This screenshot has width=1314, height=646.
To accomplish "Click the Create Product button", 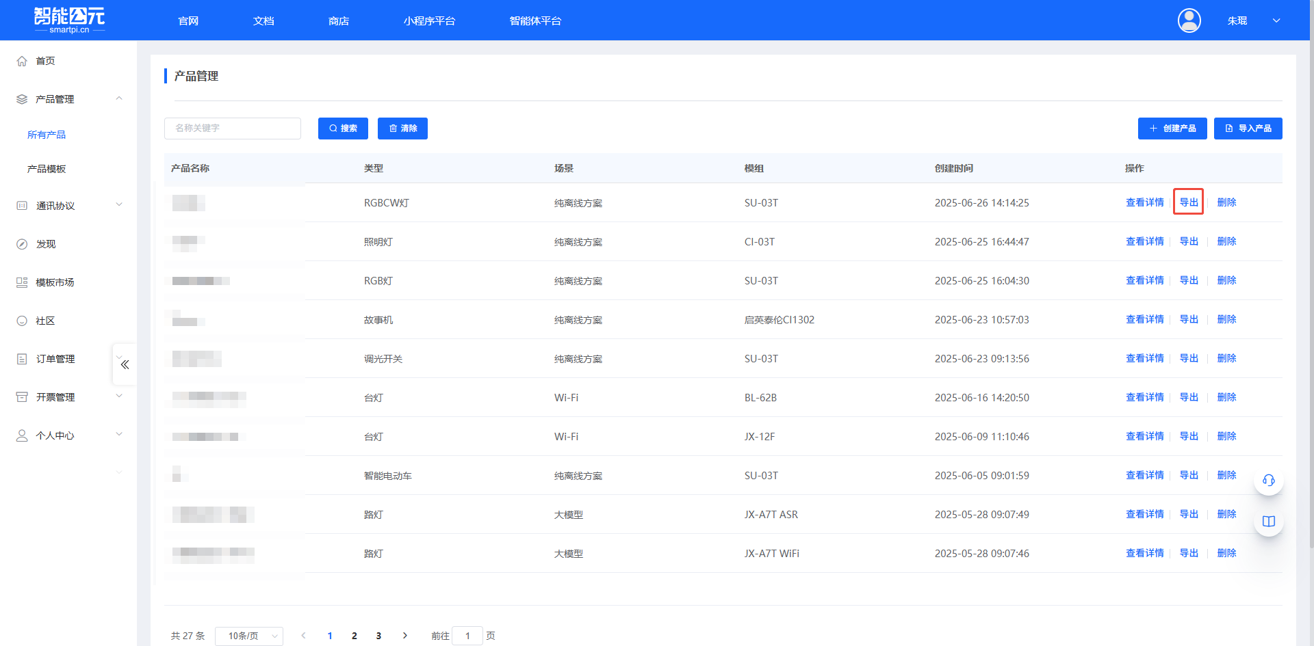I will (x=1172, y=129).
